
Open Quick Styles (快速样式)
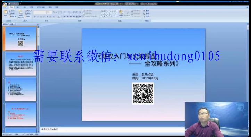click(127, 14)
